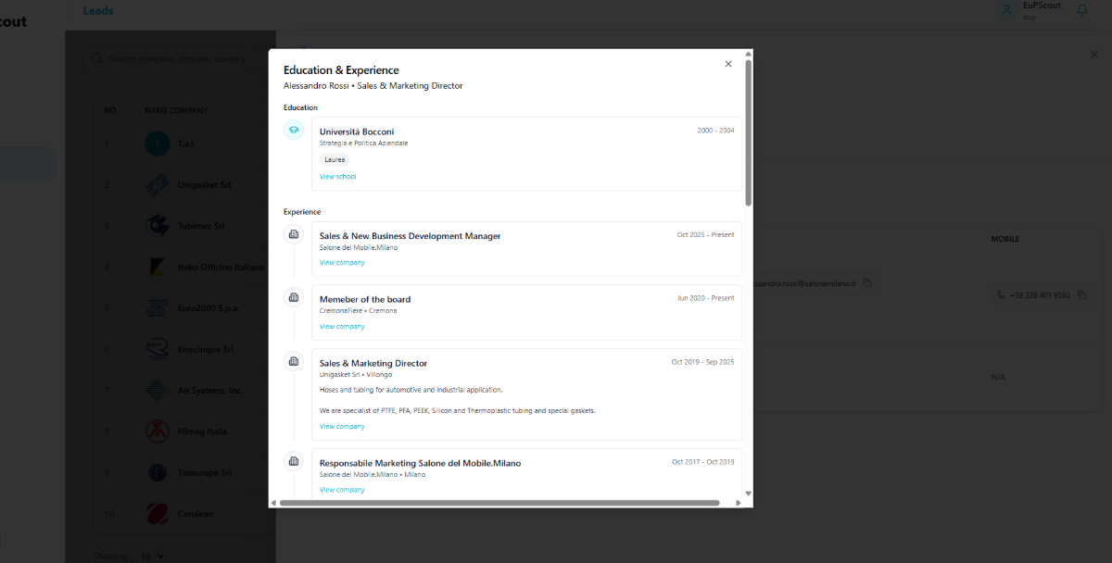Click the Tubimec Srl company logo
This screenshot has height=563, width=1112.
pyautogui.click(x=158, y=225)
